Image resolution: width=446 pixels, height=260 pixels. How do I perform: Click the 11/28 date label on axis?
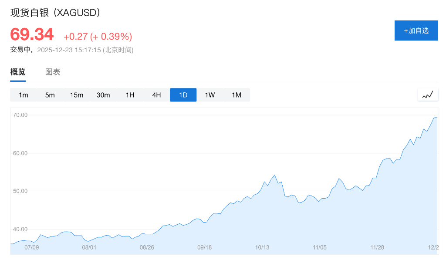(x=377, y=247)
